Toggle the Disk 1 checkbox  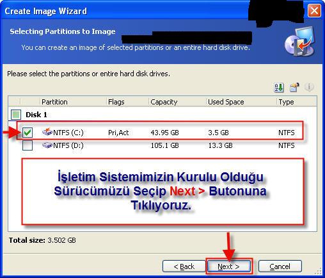pyautogui.click(x=16, y=115)
